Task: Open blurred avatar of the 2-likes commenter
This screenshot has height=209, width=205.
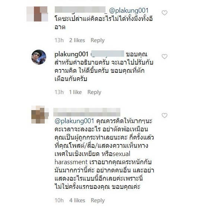Action: 37,14
